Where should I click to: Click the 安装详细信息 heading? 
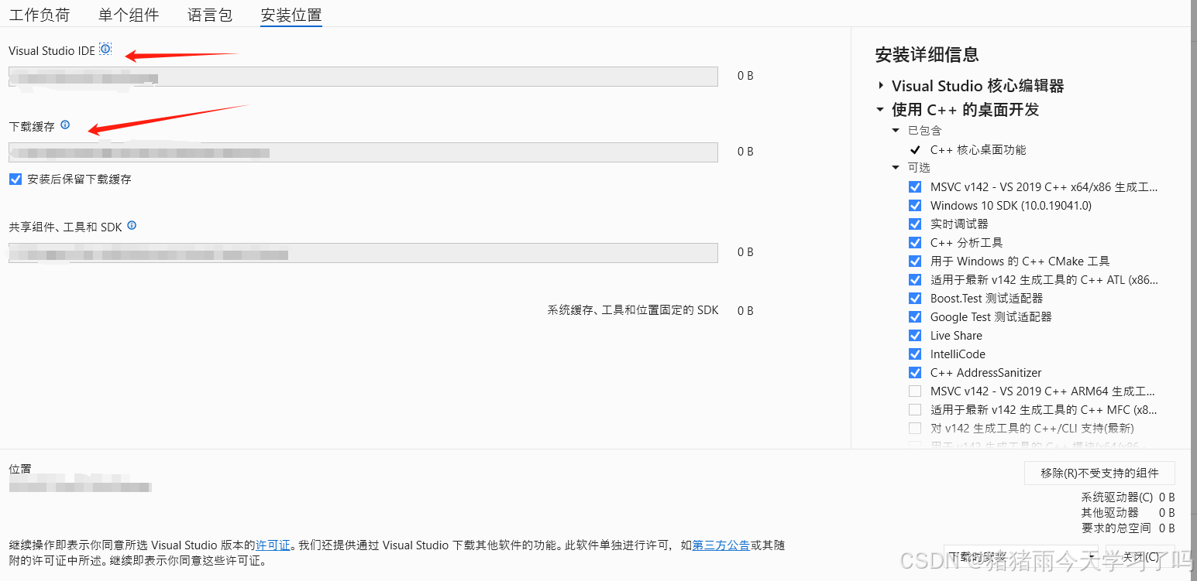[927, 54]
